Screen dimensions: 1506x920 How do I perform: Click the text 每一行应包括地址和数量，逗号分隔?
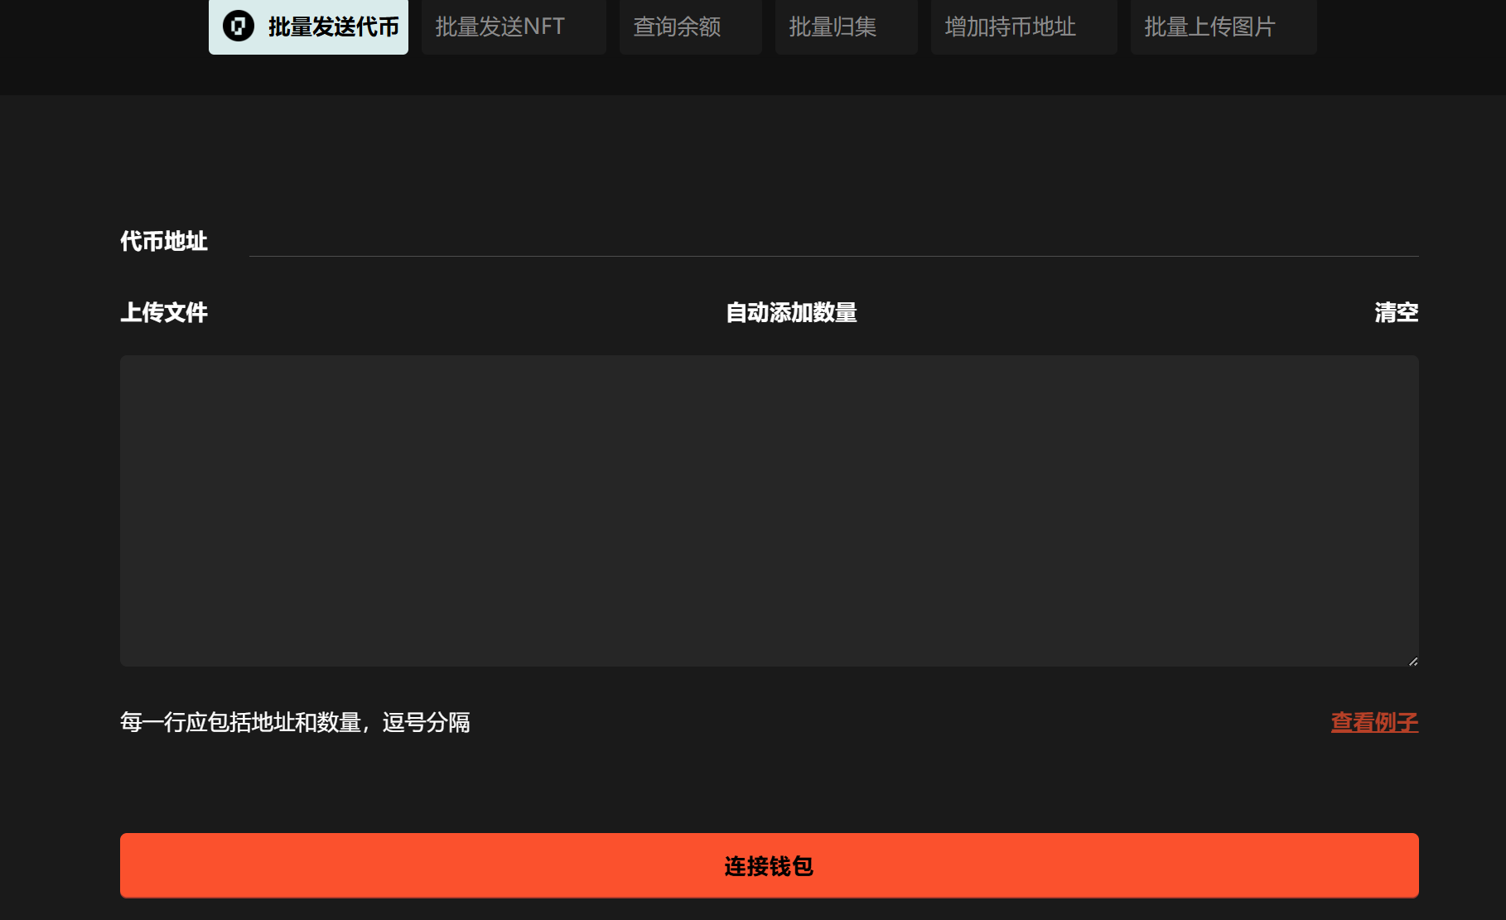click(x=295, y=722)
